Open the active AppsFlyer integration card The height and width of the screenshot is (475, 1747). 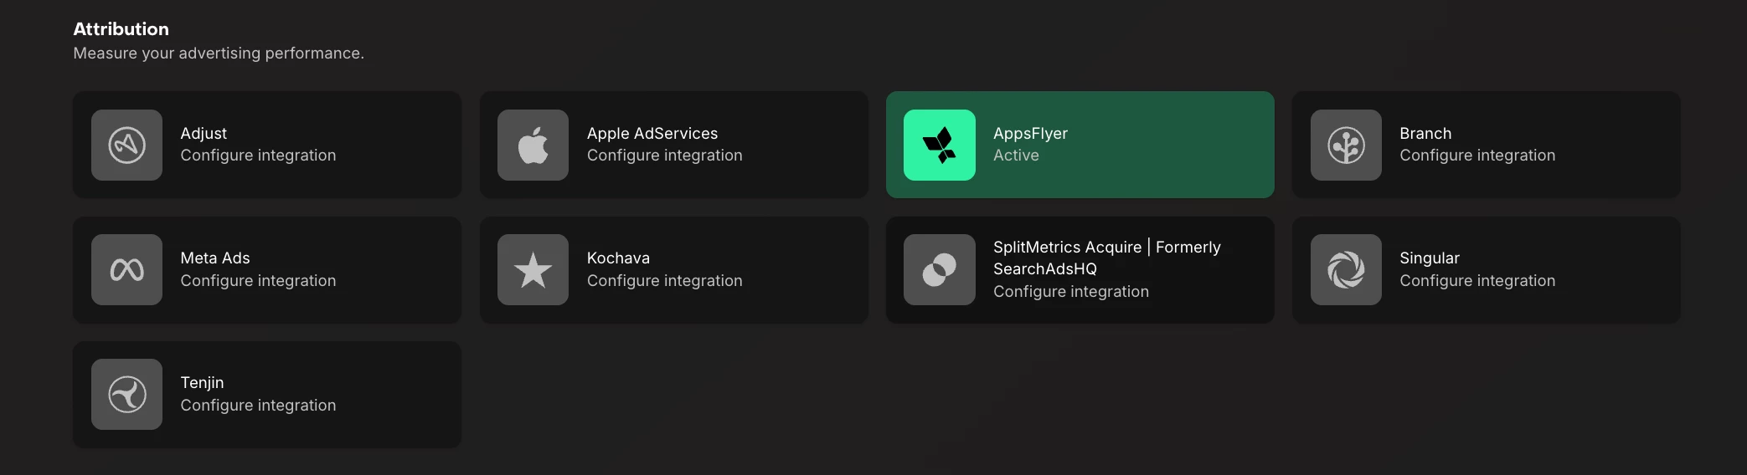(x=1080, y=145)
